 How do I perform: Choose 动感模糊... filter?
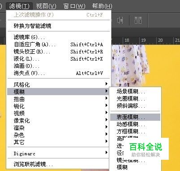(135, 124)
